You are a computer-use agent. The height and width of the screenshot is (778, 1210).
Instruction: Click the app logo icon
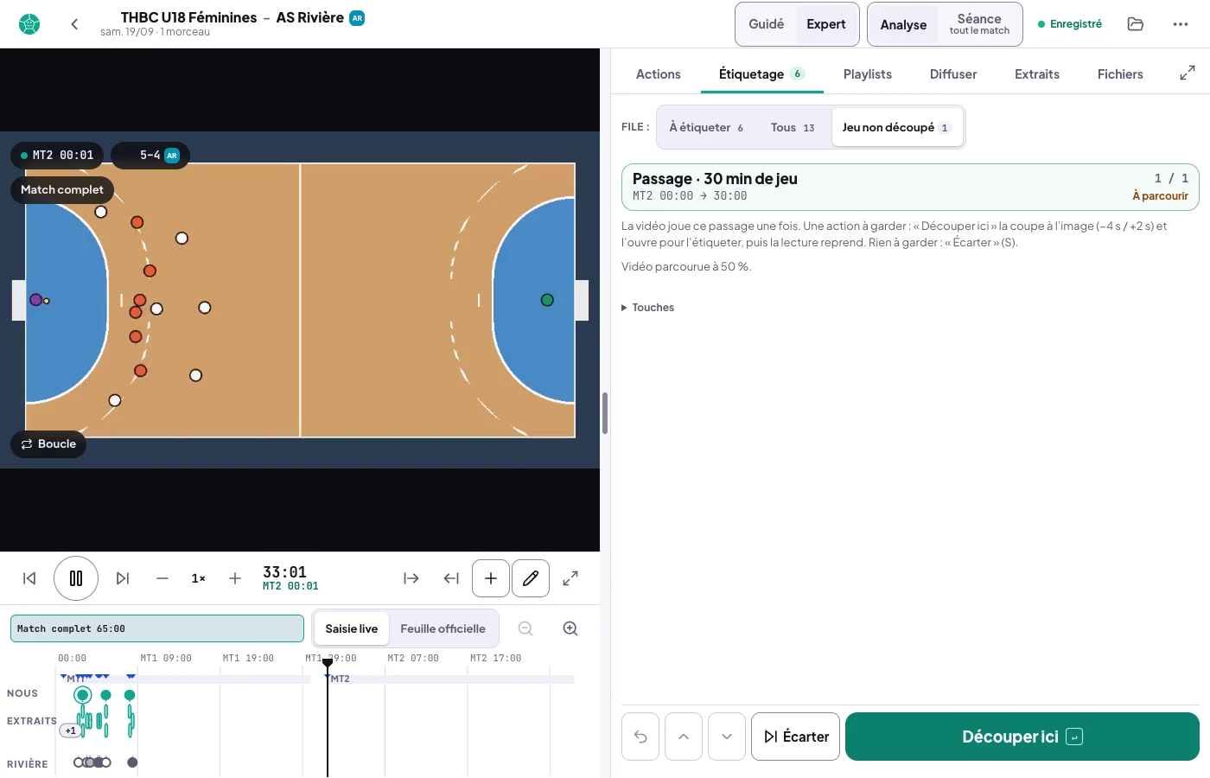coord(29,24)
